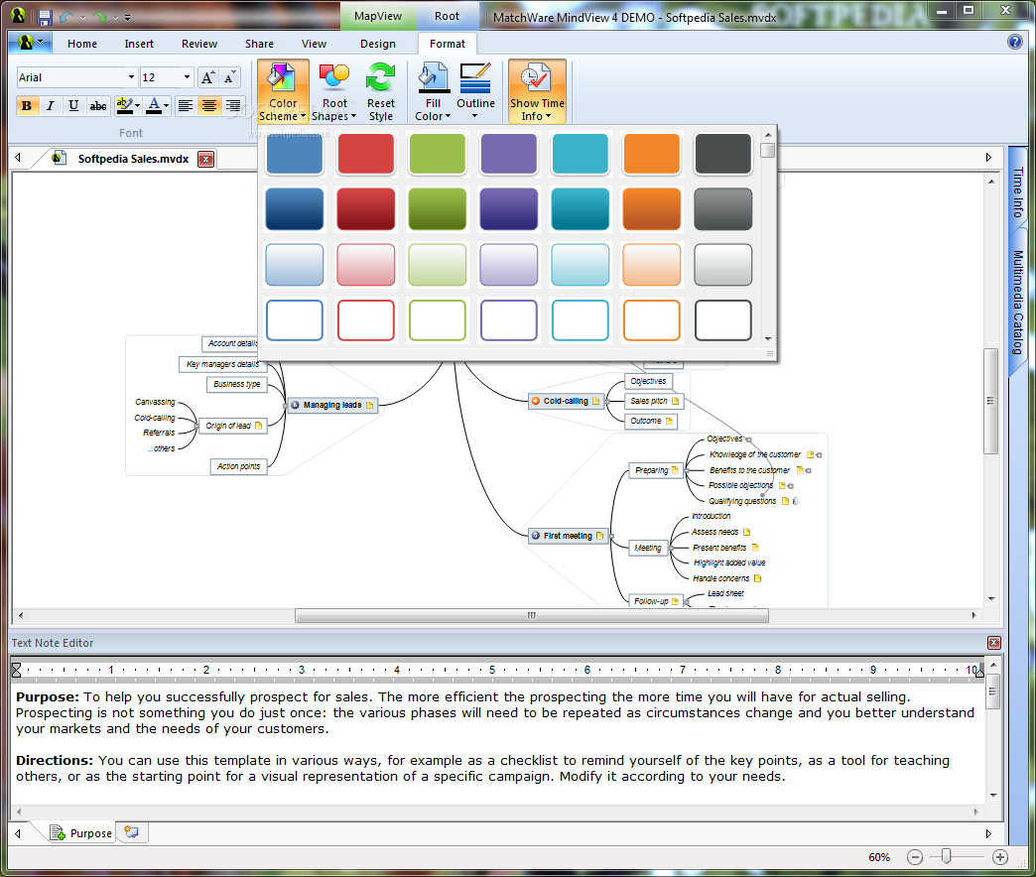
Task: Expand the font color dropdown arrow
Action: pyautogui.click(x=167, y=106)
